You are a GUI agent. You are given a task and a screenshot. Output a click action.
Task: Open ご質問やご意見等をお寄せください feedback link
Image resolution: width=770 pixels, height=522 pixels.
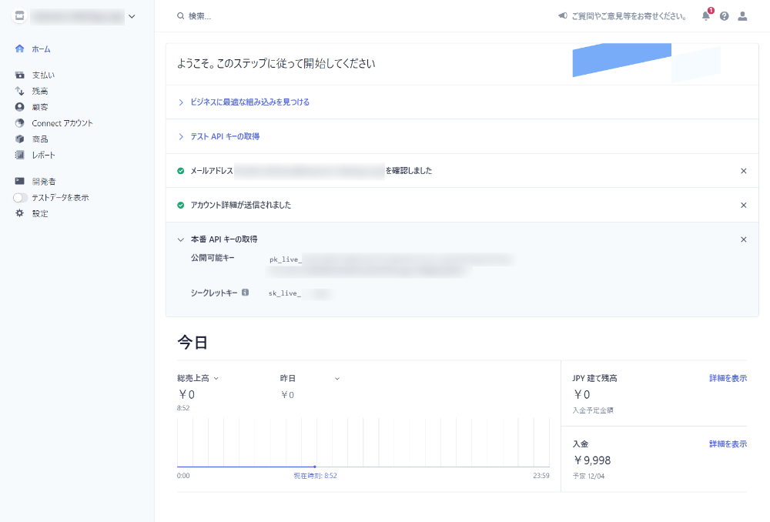tap(629, 16)
